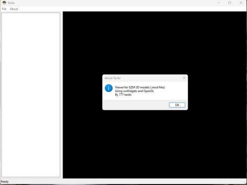This screenshot has height=185, width=247.
Task: Confirm the dialog with the OK button
Action: (x=177, y=105)
